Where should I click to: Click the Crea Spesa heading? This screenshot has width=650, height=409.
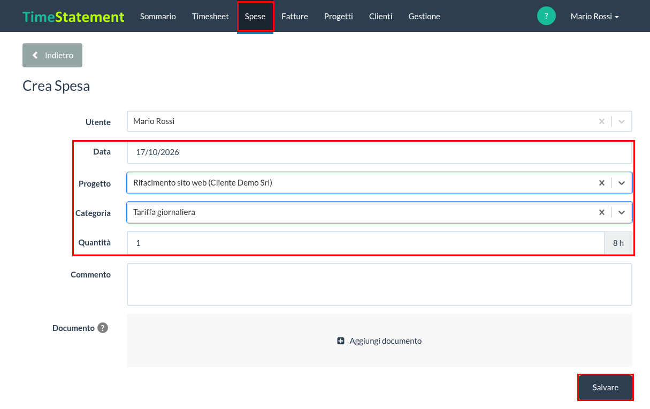pyautogui.click(x=56, y=86)
